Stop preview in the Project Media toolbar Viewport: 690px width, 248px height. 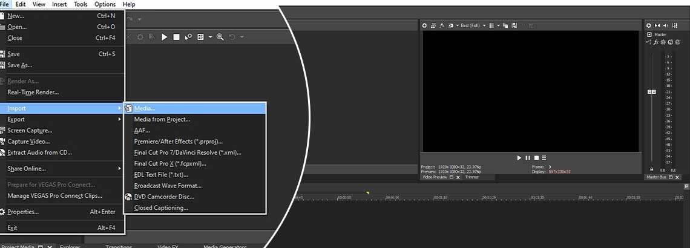coord(176,38)
